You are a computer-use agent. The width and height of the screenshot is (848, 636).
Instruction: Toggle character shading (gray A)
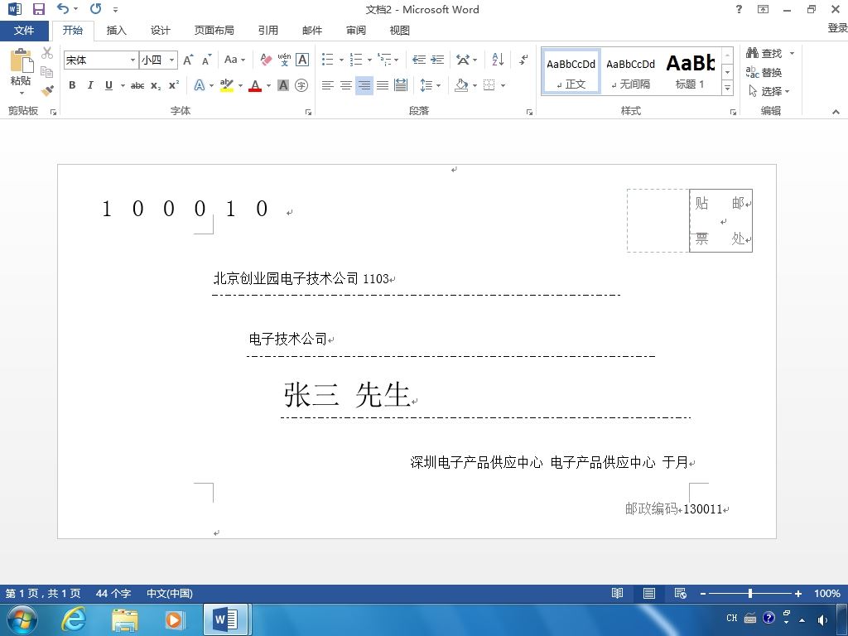click(x=283, y=85)
